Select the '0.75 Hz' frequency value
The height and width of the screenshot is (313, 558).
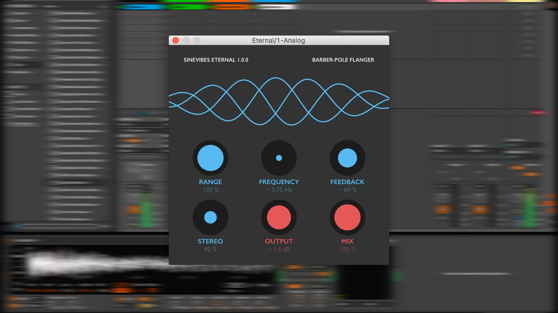pyautogui.click(x=279, y=190)
